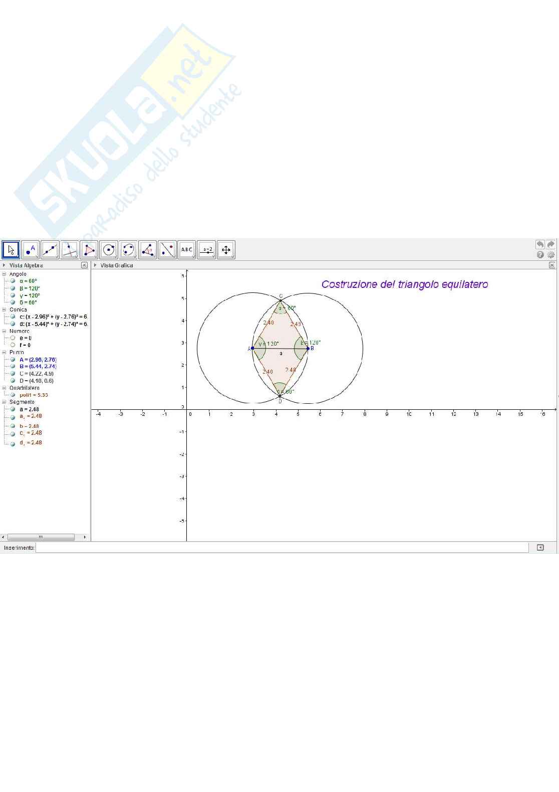Select the Insert Text ABC tool
The height and width of the screenshot is (792, 559).
187,249
